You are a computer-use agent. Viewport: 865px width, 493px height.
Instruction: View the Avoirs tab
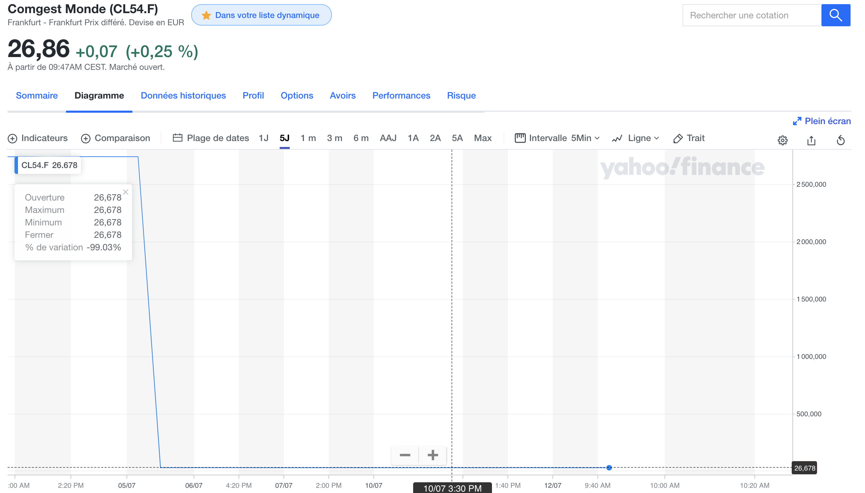pyautogui.click(x=343, y=95)
